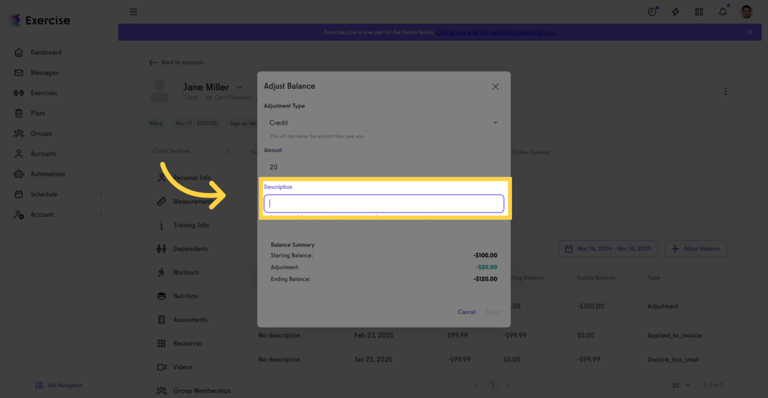768x398 pixels.
Task: Open the notifications bell
Action: tap(722, 12)
